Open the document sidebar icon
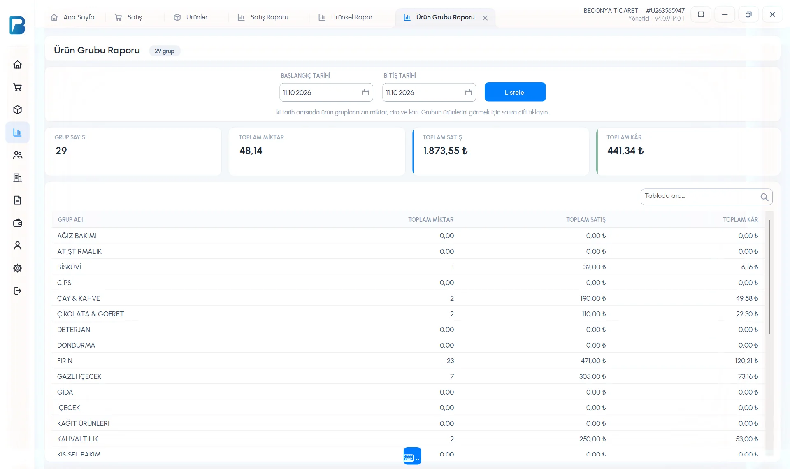790x469 pixels. pyautogui.click(x=17, y=200)
